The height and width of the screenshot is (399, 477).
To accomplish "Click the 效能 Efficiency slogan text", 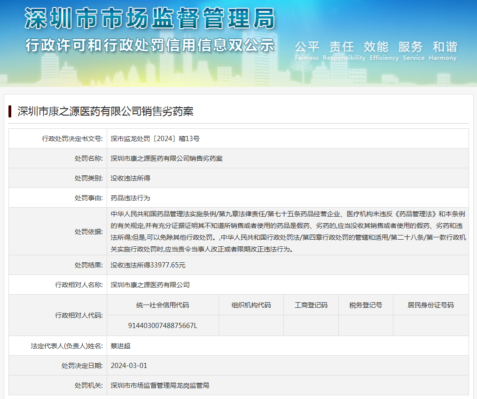I will 384,51.
